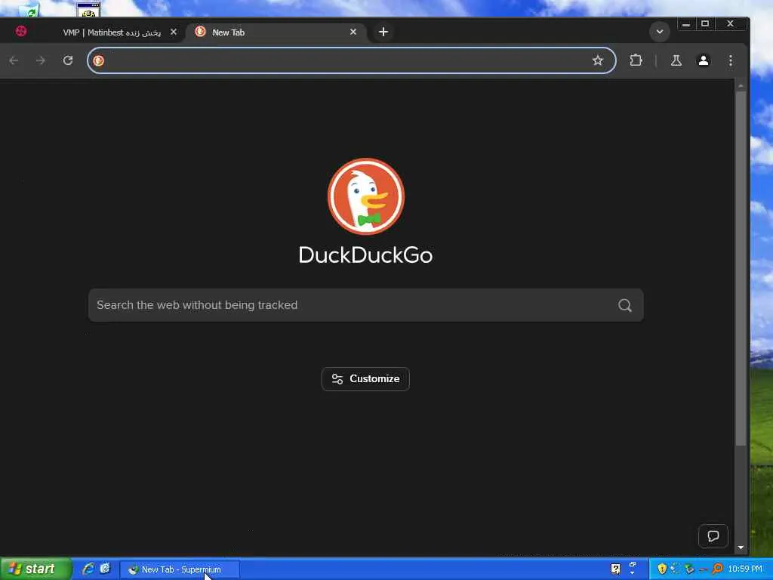Click New Tab - Supermium taskbar button
The width and height of the screenshot is (773, 580).
180,569
